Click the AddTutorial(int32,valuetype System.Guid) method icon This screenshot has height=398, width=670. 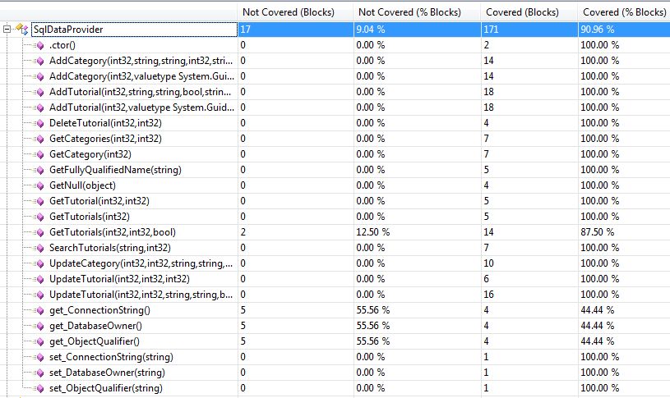pos(39,108)
